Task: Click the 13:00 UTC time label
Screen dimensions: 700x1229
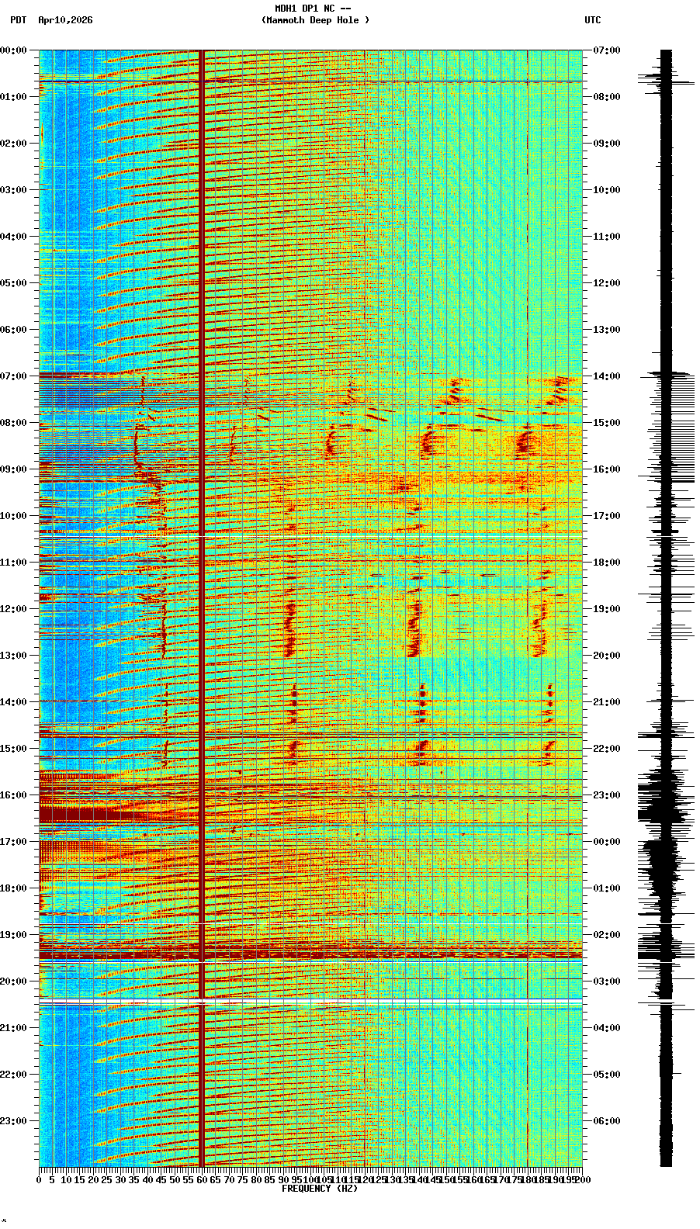Action: click(x=607, y=330)
